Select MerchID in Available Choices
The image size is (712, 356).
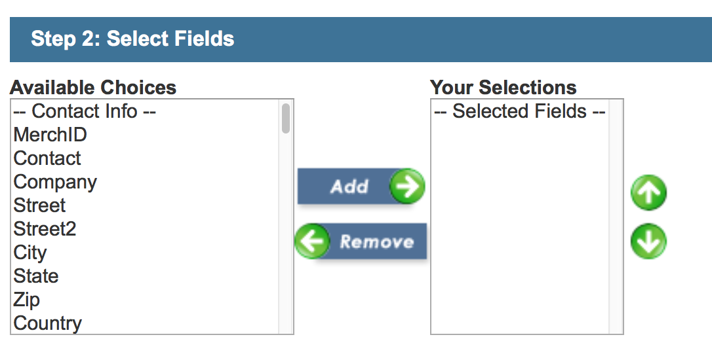click(50, 135)
